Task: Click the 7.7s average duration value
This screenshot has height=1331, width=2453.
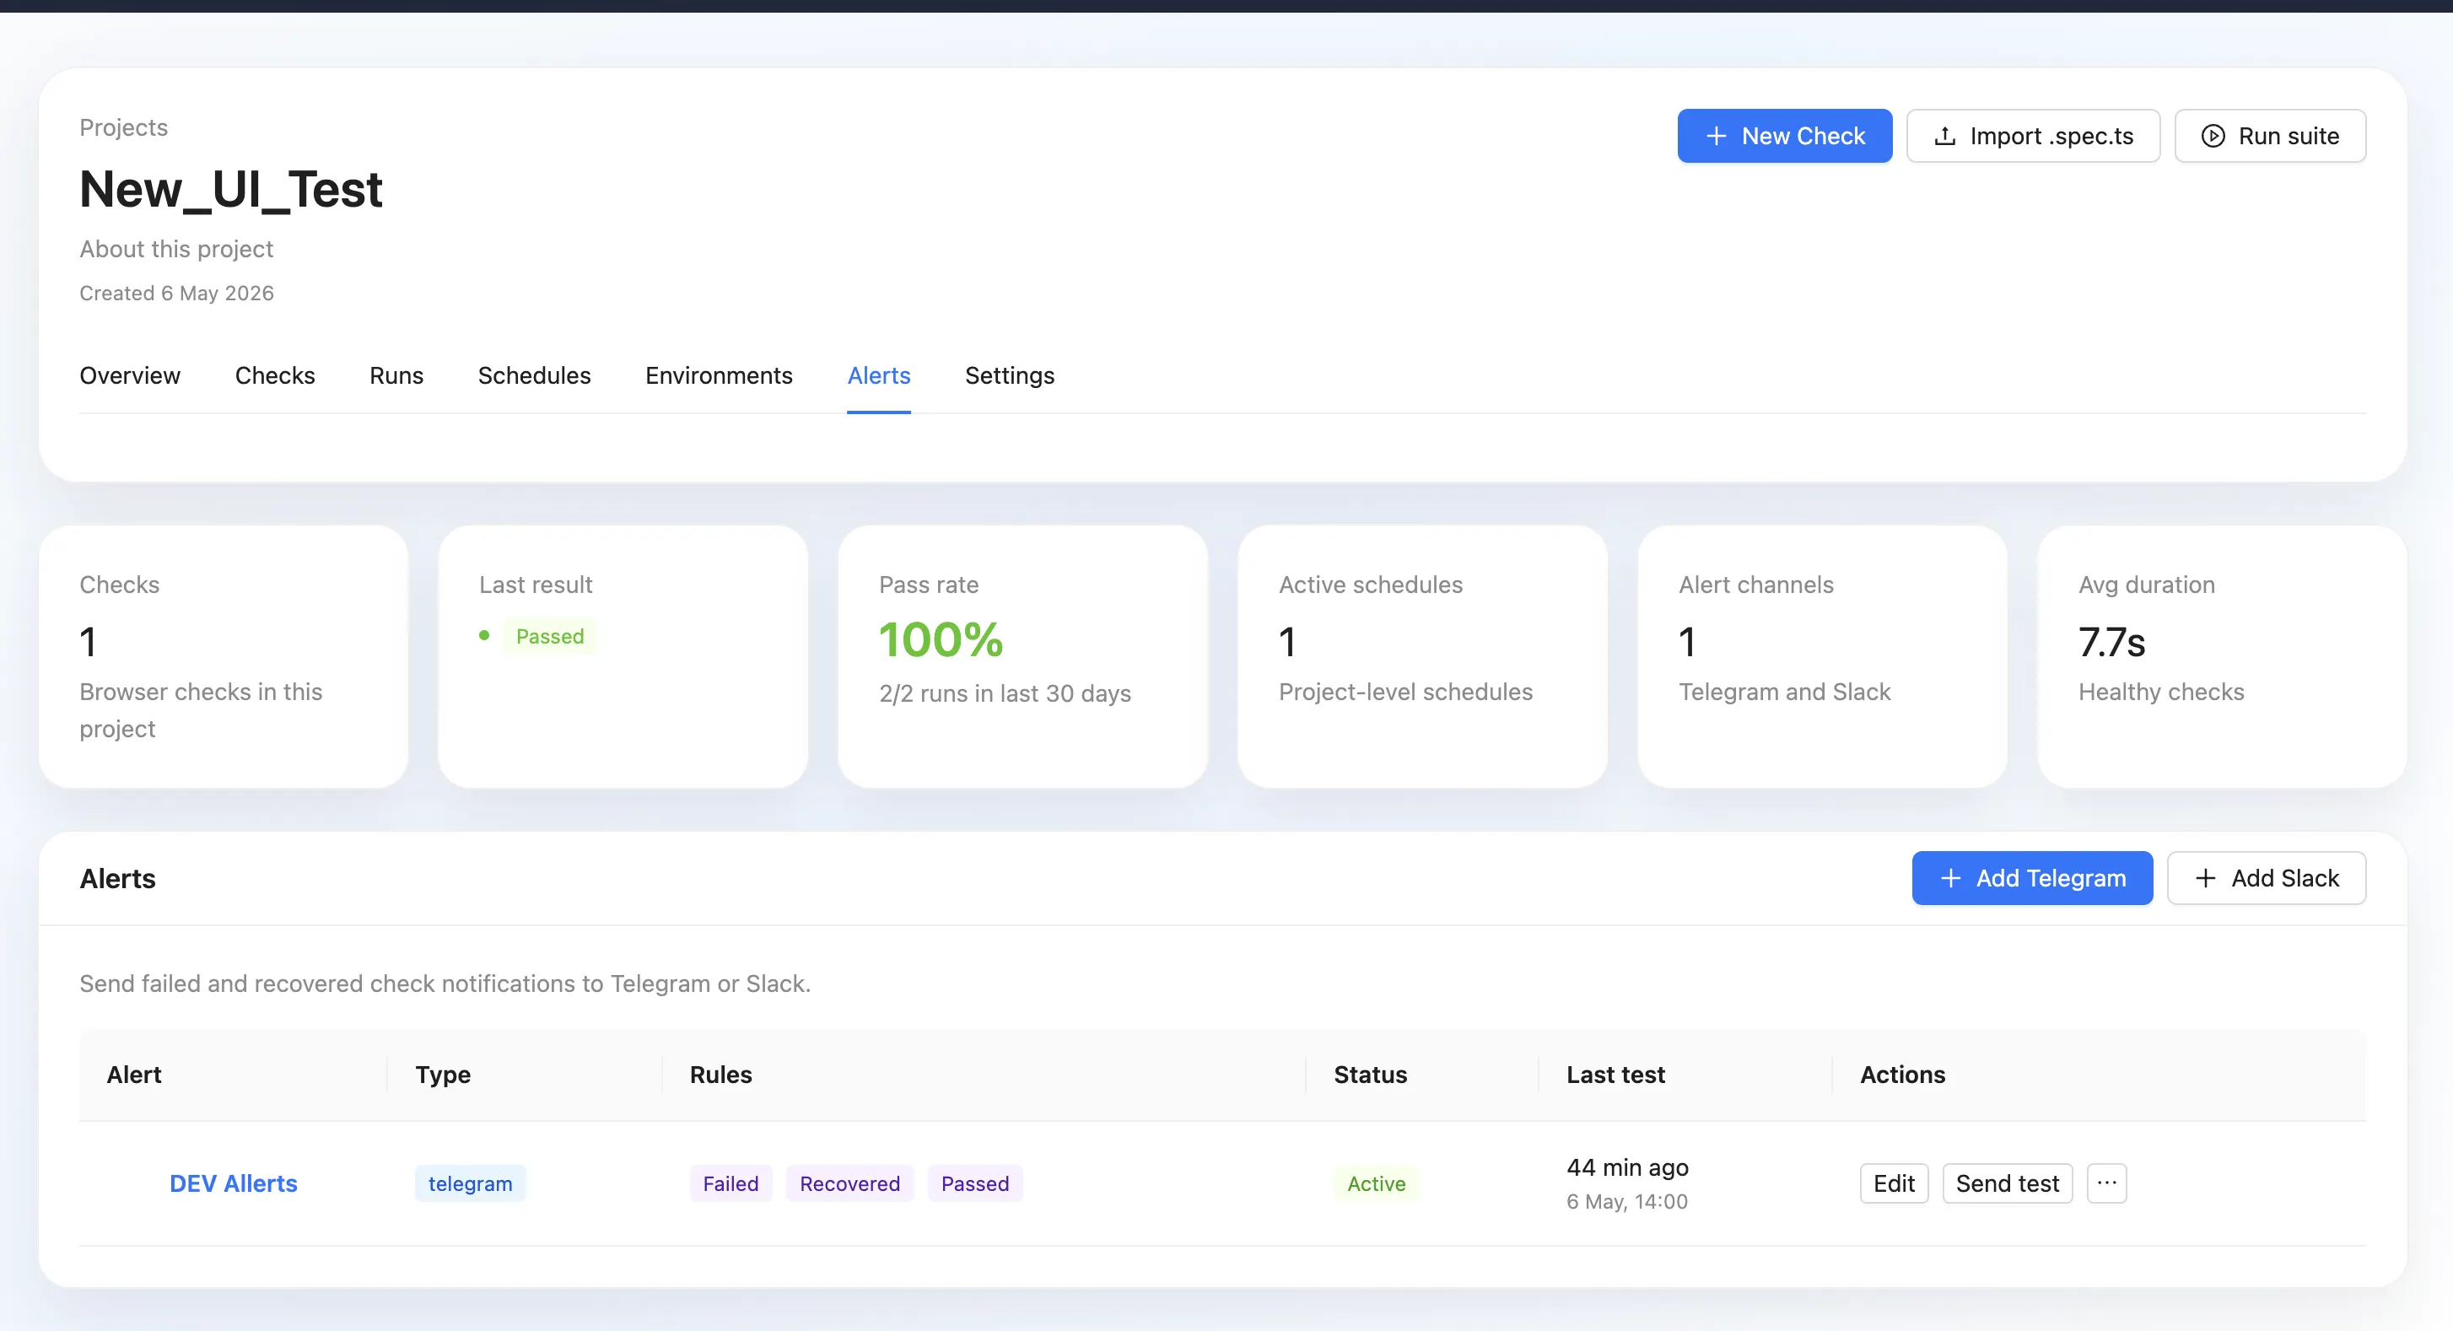Action: 2112,643
